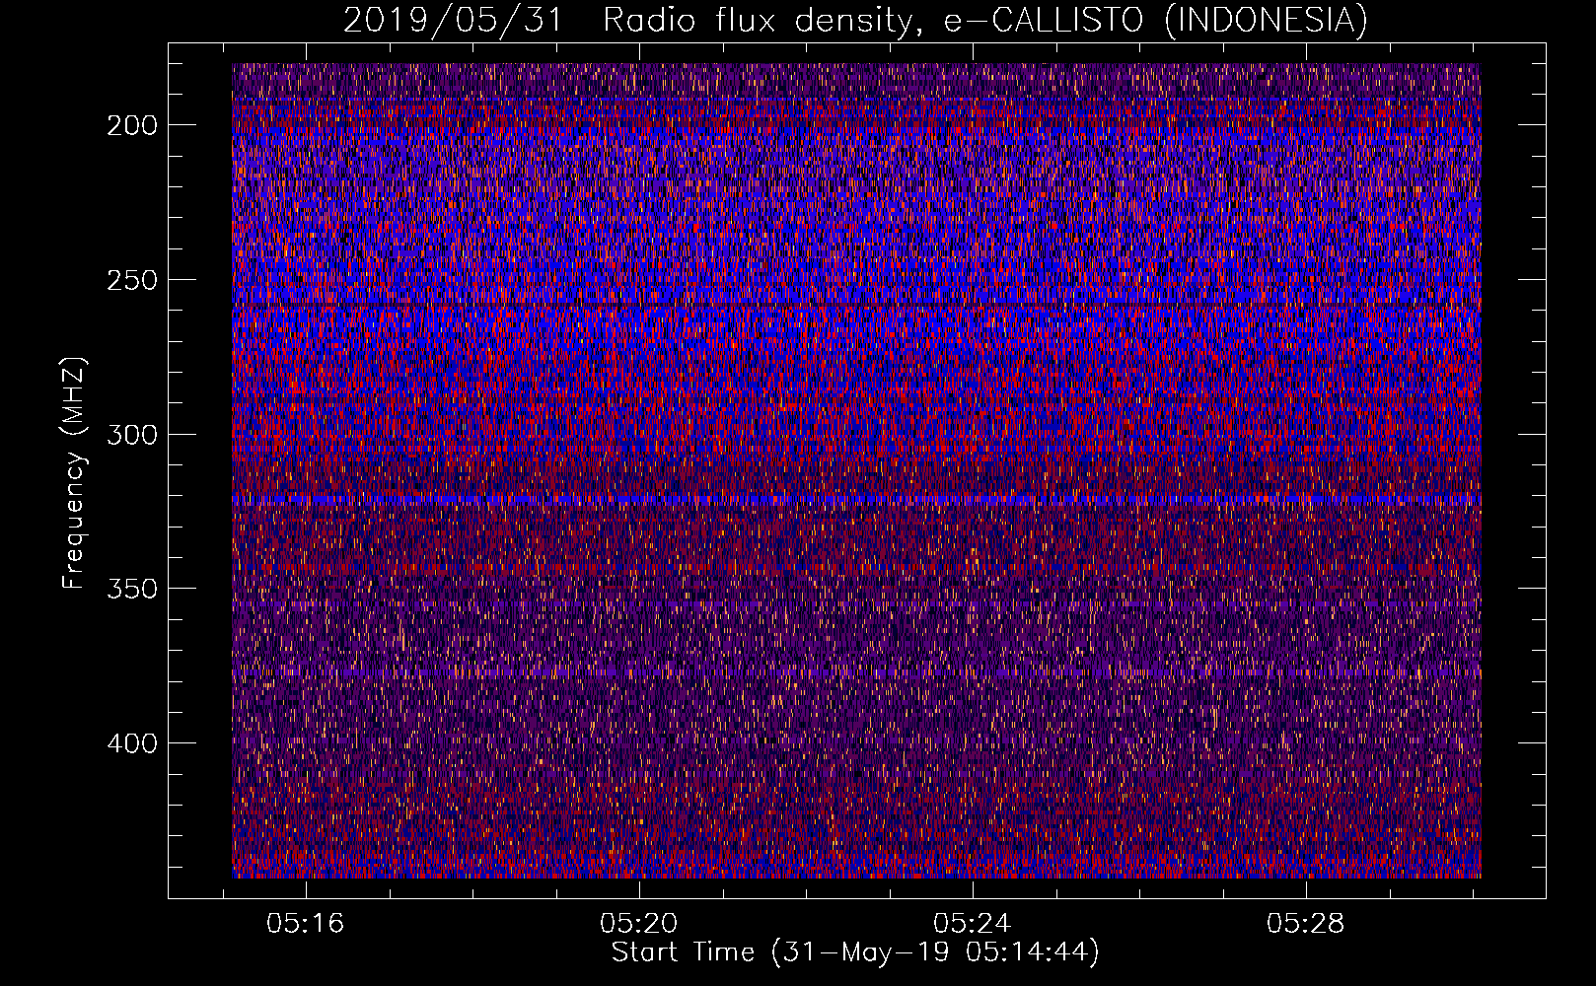1596x986 pixels.
Task: Click the 'Frequency (MHZ)' axis label
Action: tap(74, 473)
